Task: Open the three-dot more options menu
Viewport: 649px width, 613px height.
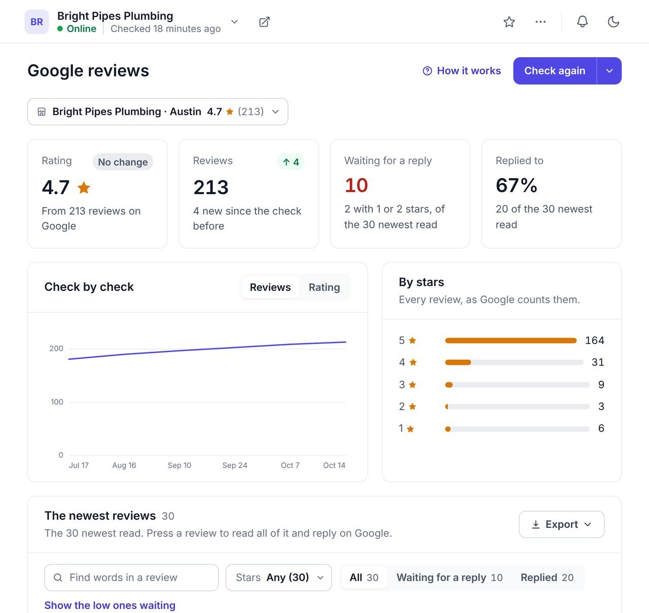Action: coord(540,22)
